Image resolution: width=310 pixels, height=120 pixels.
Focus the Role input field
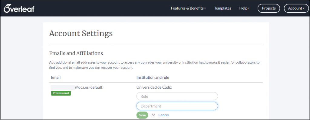[177, 96]
